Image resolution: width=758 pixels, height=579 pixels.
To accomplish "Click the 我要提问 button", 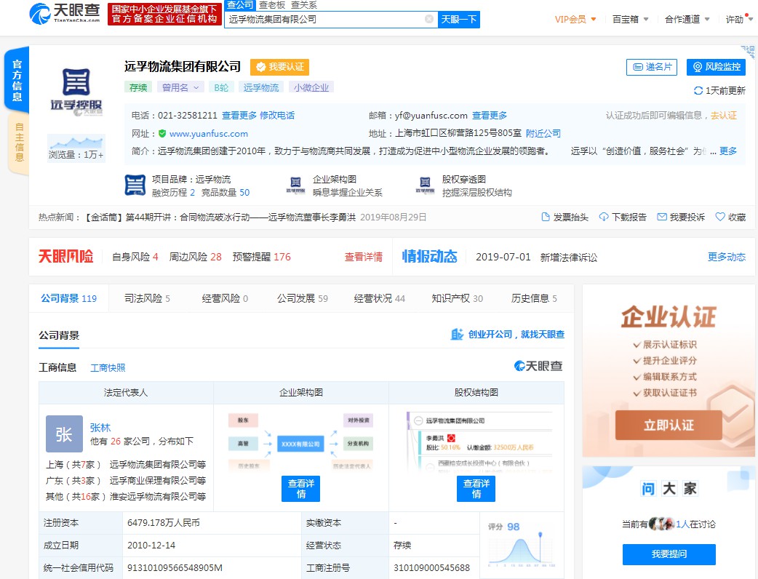I will coord(669,554).
